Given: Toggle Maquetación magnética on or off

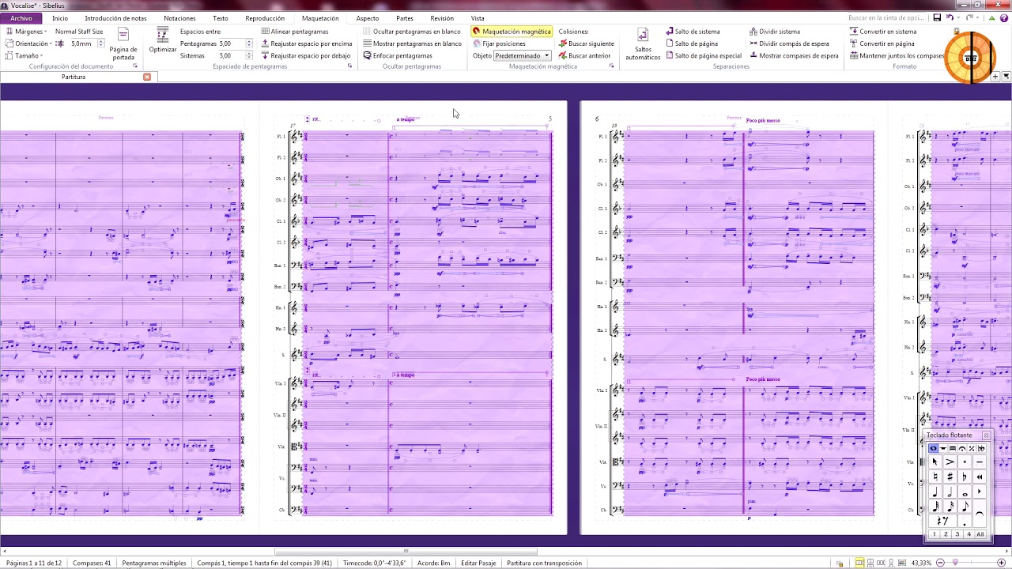Looking at the screenshot, I should (511, 32).
